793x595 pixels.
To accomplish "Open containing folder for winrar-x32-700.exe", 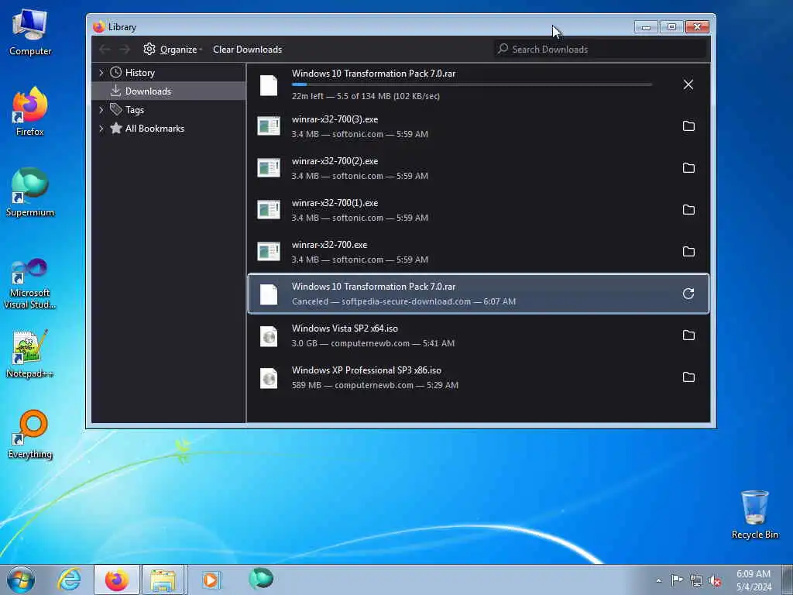I will (x=688, y=252).
